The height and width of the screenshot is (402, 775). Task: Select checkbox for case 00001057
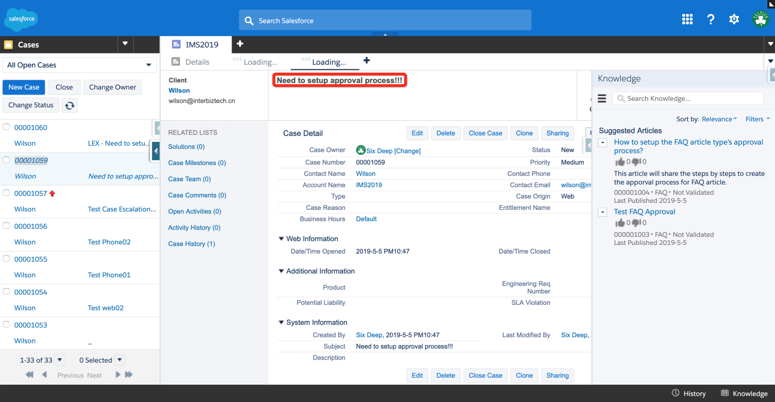[x=6, y=193]
